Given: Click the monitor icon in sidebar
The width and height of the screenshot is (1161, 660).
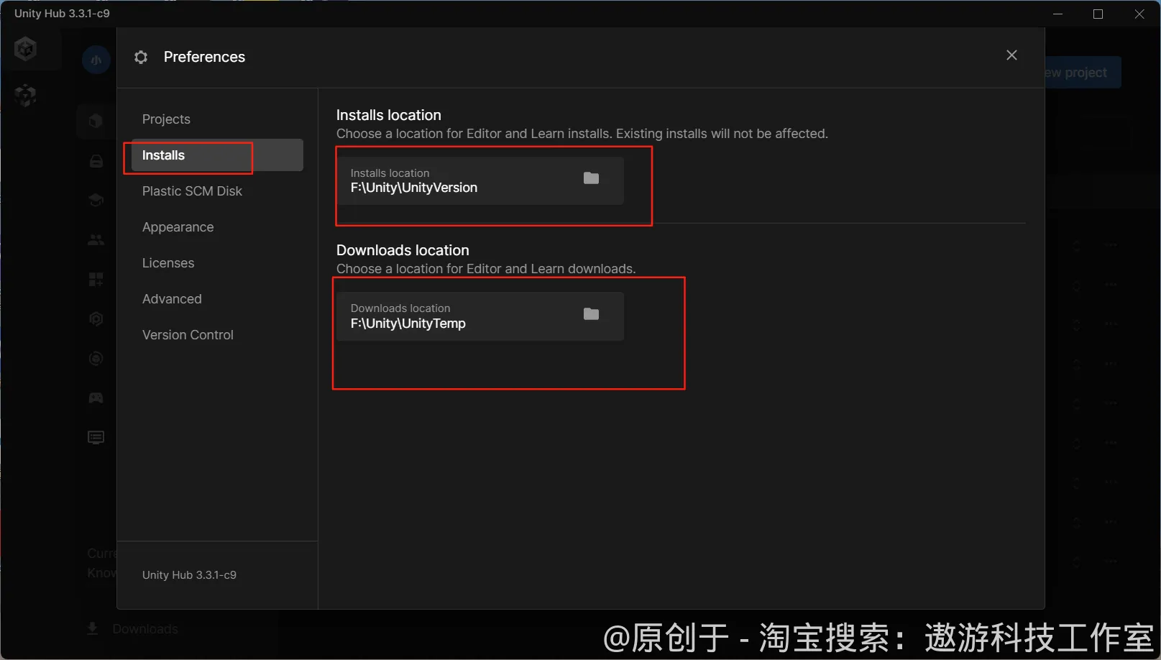Looking at the screenshot, I should coord(96,437).
